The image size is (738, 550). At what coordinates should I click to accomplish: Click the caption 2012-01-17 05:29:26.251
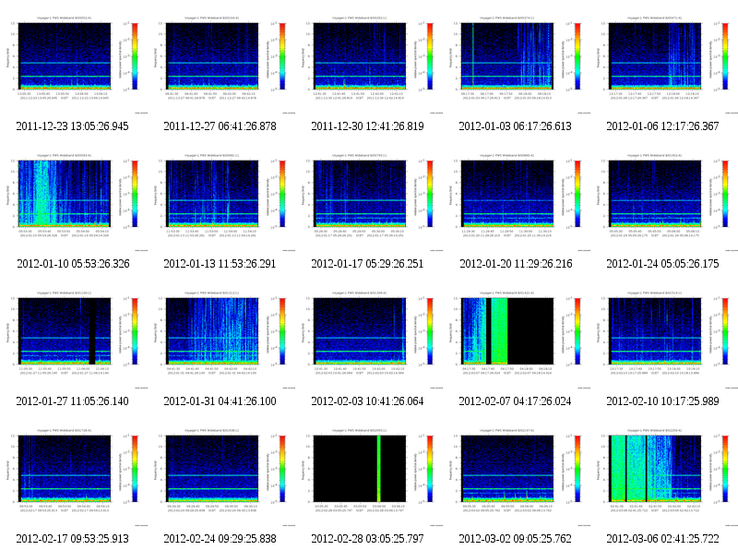point(367,264)
